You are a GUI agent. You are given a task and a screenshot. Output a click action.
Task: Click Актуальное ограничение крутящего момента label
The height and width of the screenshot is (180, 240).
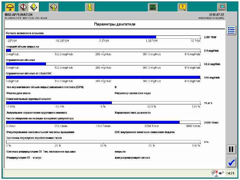(37, 113)
